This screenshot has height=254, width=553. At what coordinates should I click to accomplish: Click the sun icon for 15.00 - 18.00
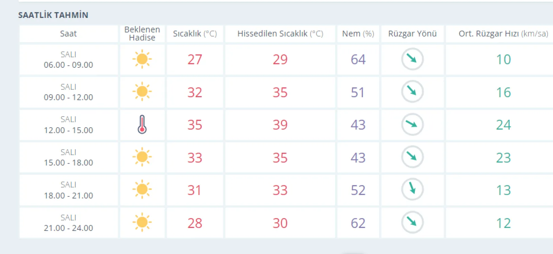click(142, 157)
